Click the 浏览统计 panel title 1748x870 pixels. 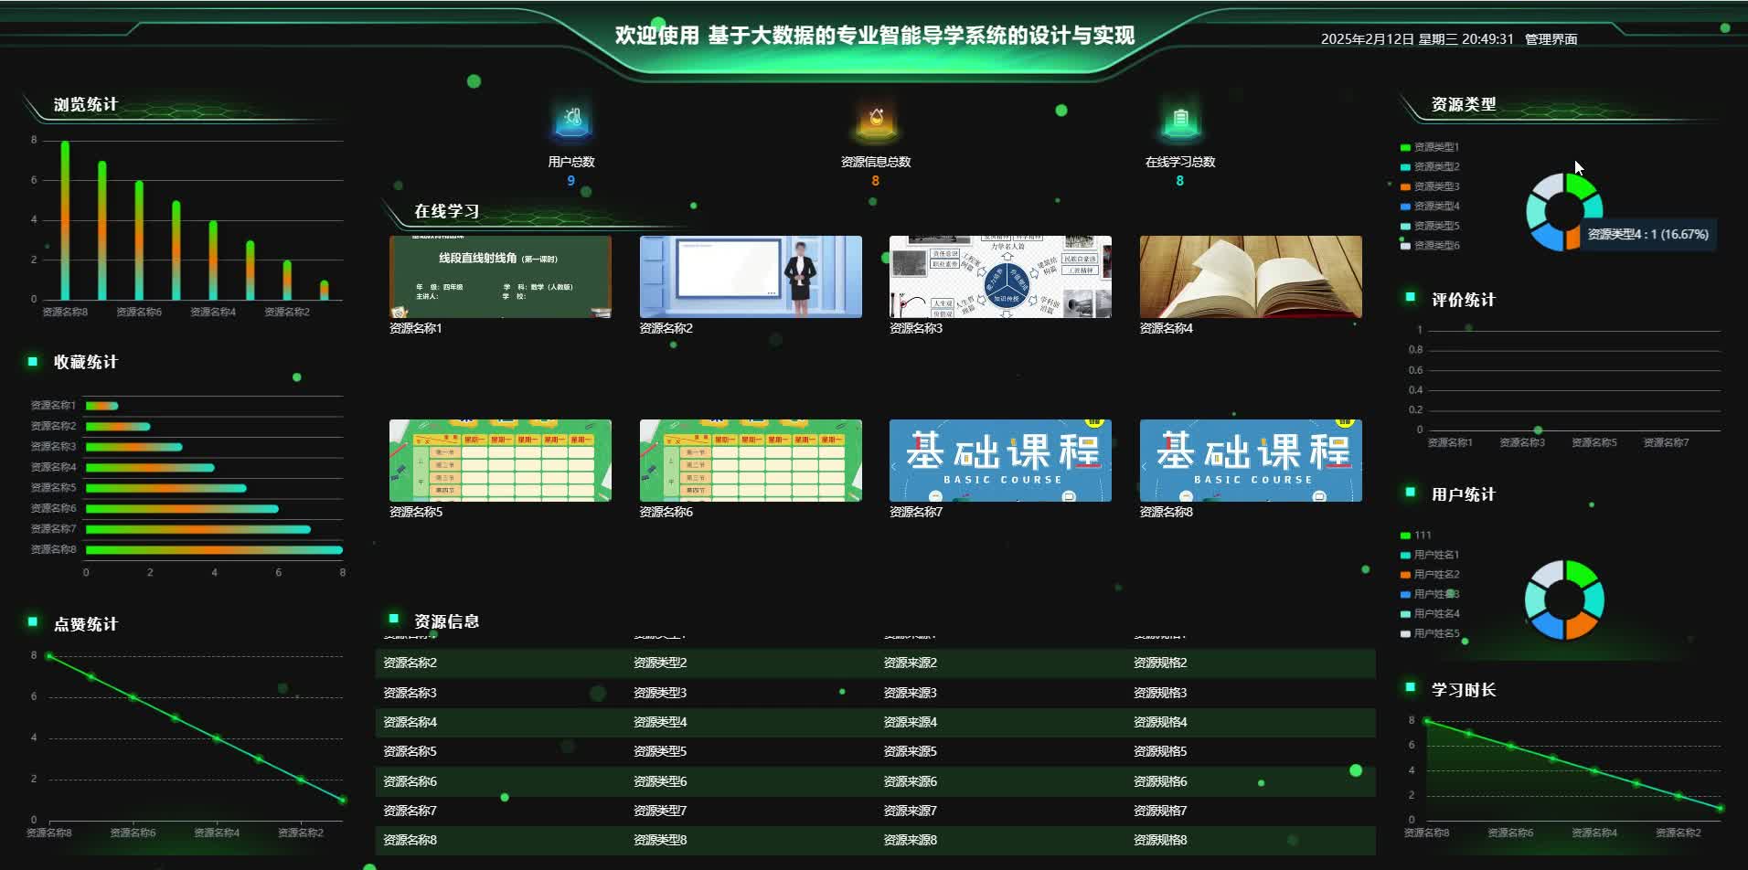[x=86, y=104]
